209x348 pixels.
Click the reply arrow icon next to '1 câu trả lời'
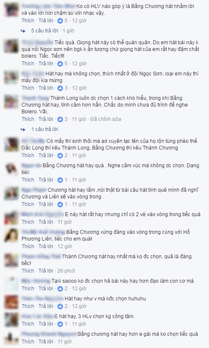tap(23, 129)
